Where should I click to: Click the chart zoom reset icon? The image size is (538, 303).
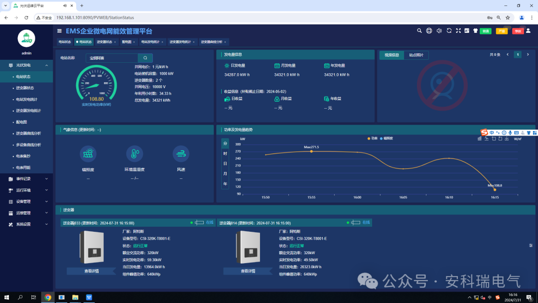click(x=500, y=139)
